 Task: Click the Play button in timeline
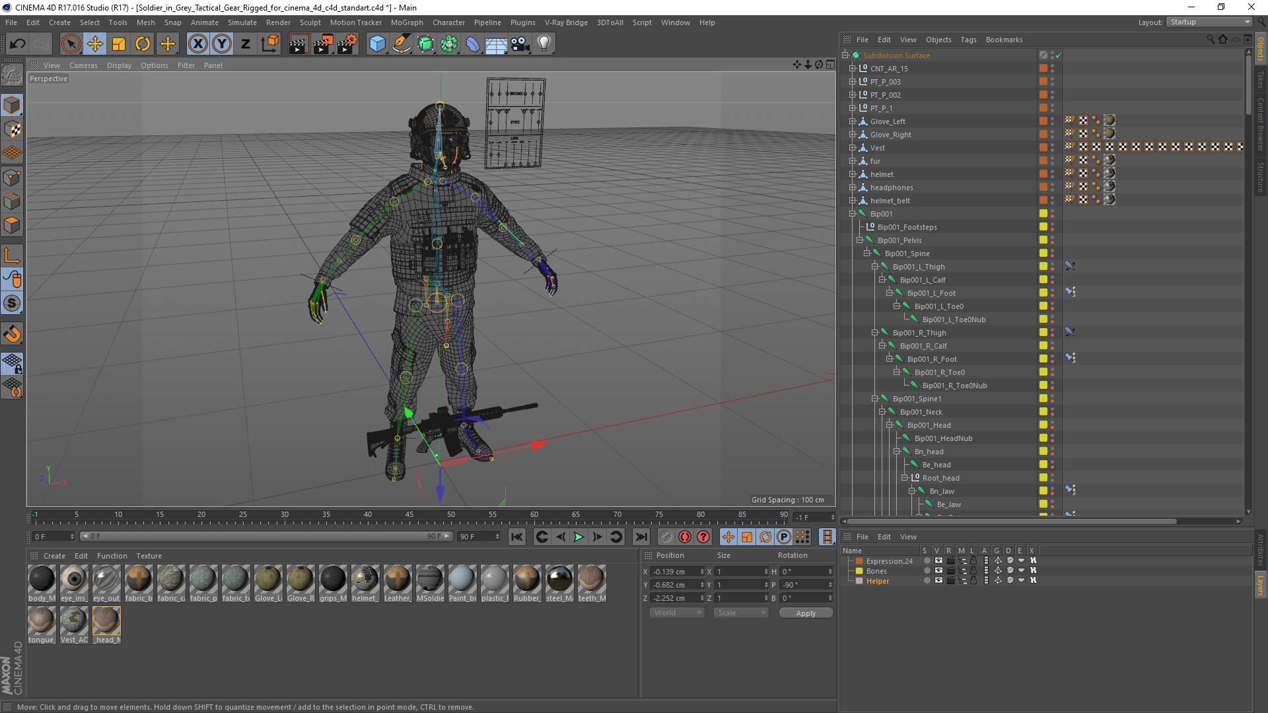tap(577, 535)
